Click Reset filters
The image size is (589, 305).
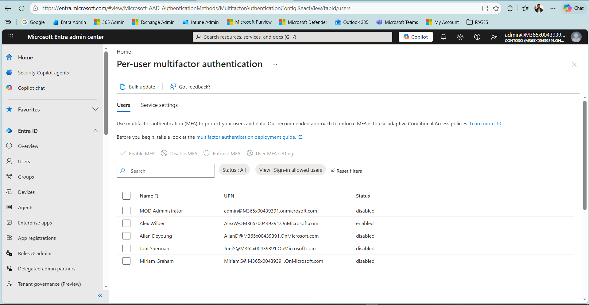click(346, 171)
